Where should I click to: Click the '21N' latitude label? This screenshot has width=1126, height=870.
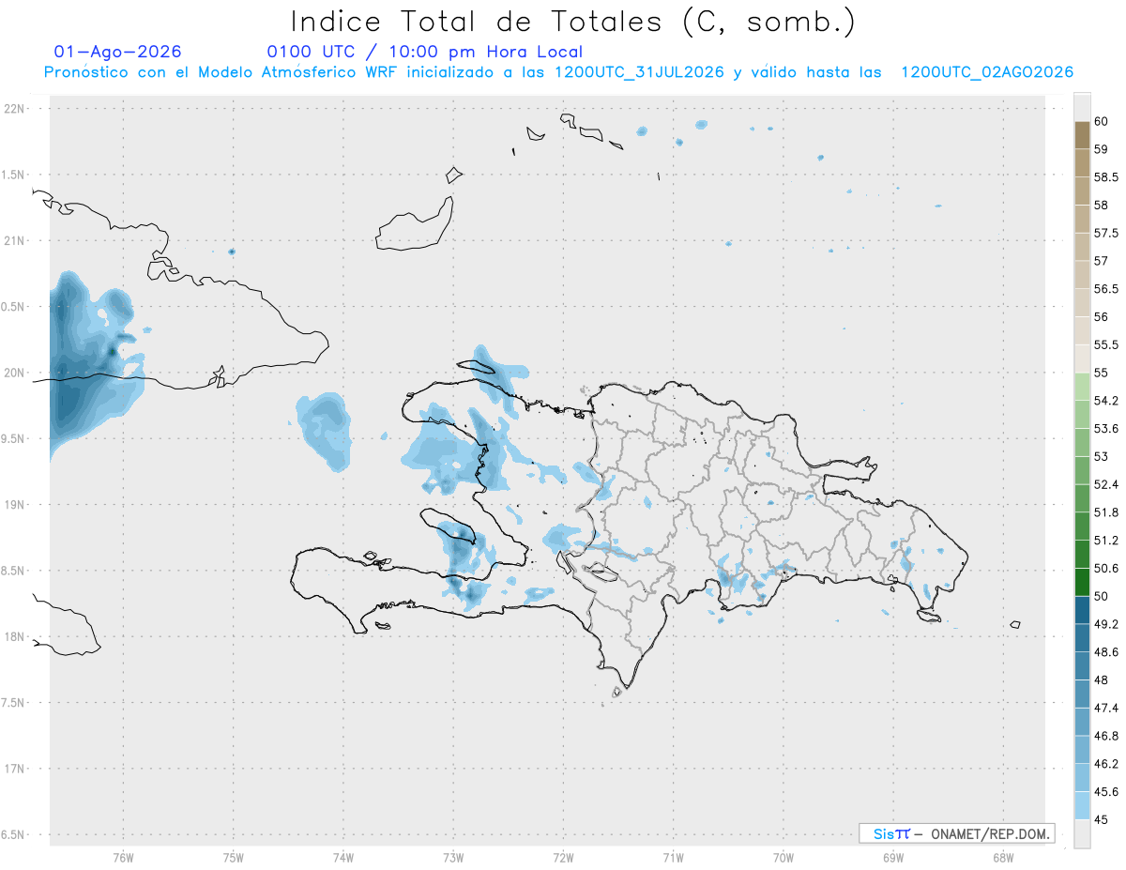tap(14, 241)
